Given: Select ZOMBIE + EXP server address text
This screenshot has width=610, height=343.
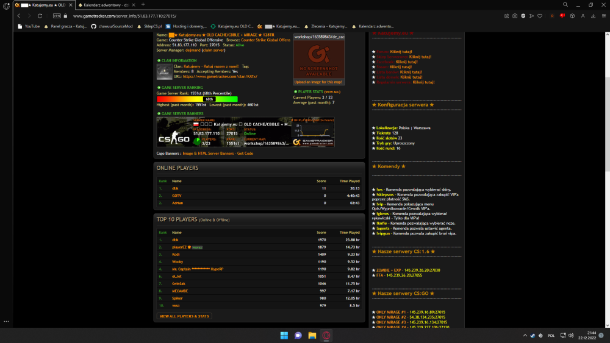Looking at the screenshot, I should (422, 271).
